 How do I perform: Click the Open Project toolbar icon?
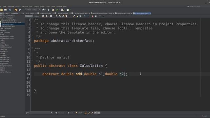point(6,10)
